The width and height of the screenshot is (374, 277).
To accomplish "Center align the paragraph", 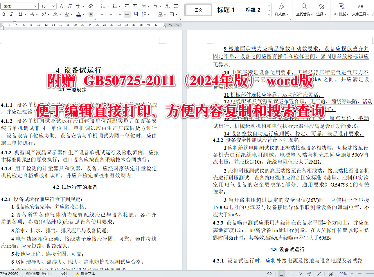I will [x=111, y=14].
